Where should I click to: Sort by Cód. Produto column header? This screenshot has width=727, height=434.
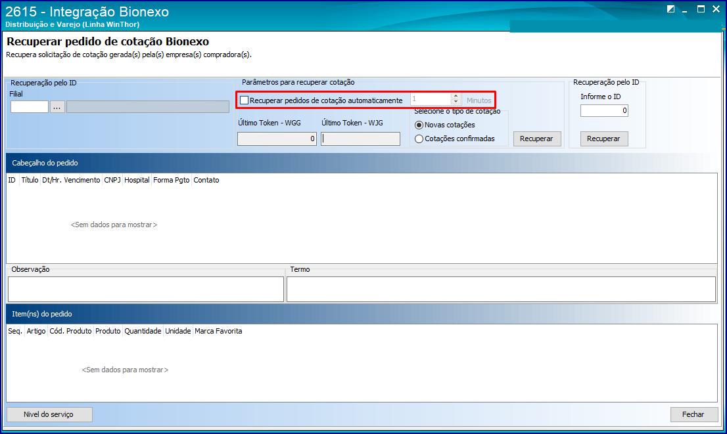coord(70,331)
